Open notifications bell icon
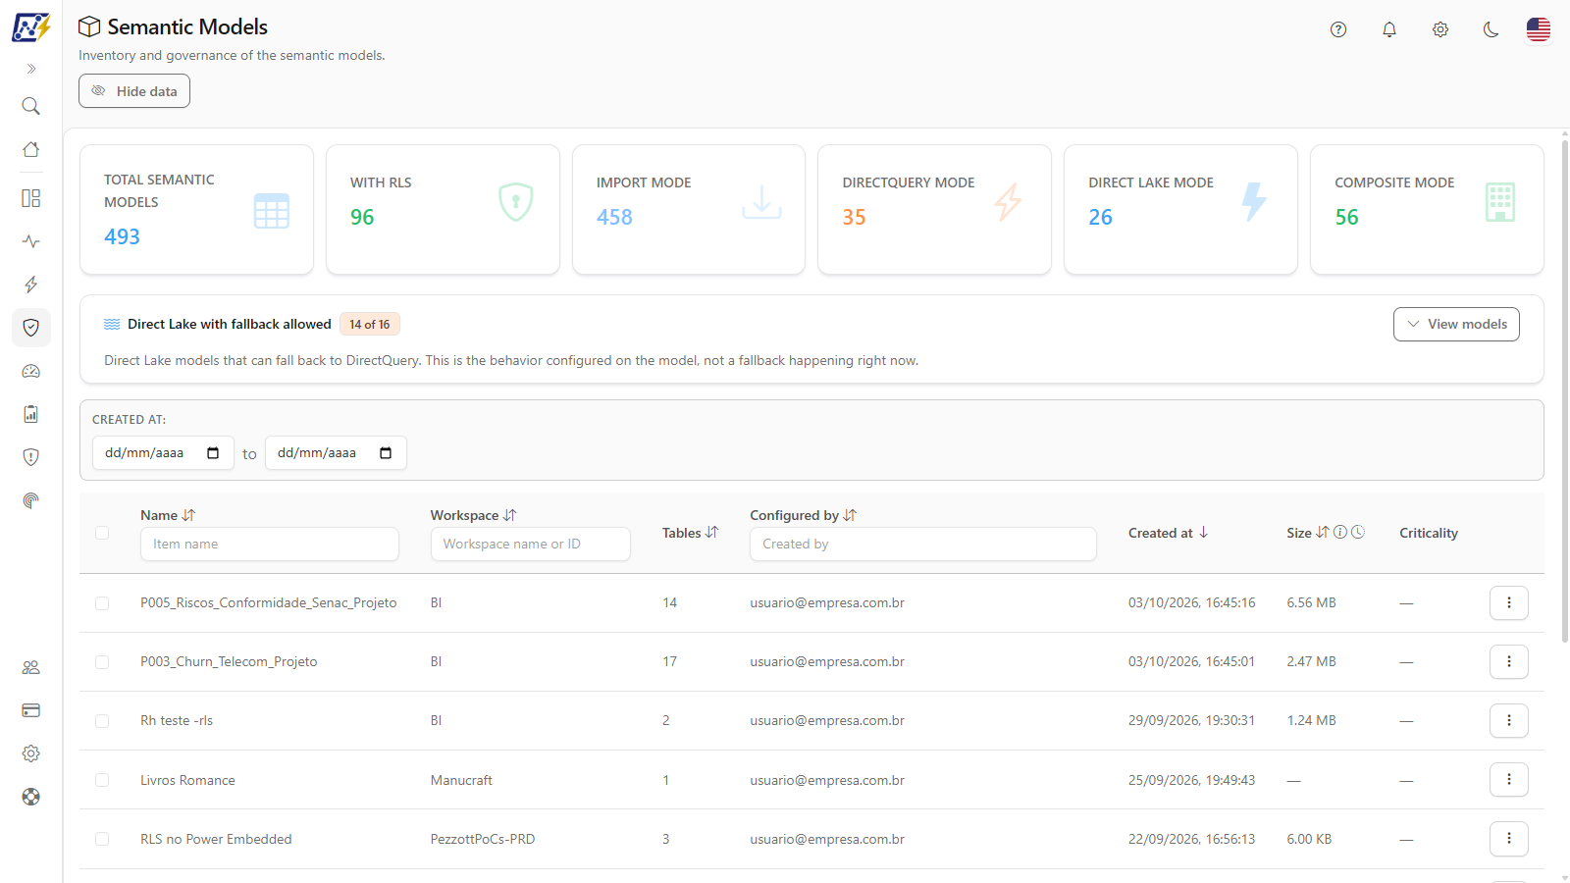The image size is (1570, 883). [x=1389, y=29]
